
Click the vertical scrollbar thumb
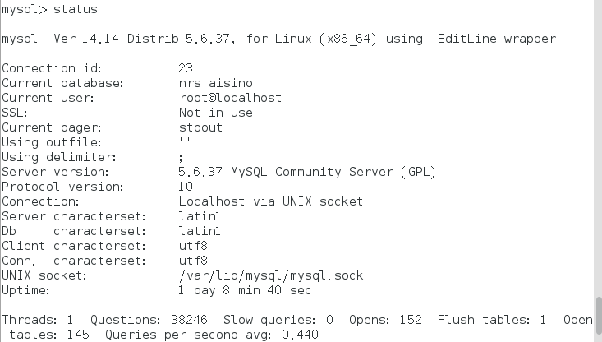tap(598, 314)
